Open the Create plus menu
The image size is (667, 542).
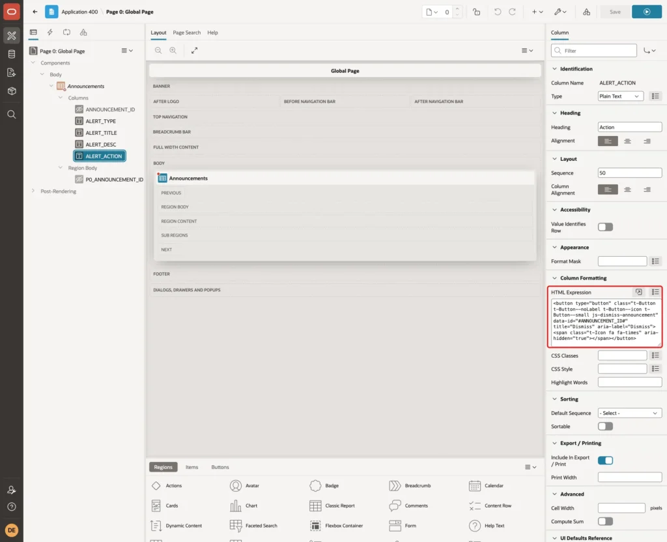537,12
